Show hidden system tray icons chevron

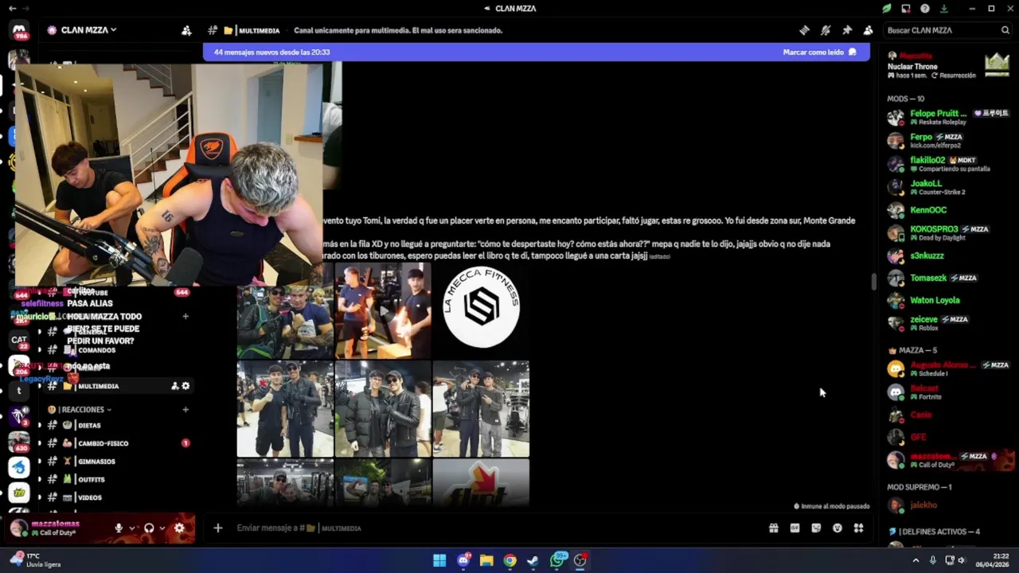tap(916, 560)
